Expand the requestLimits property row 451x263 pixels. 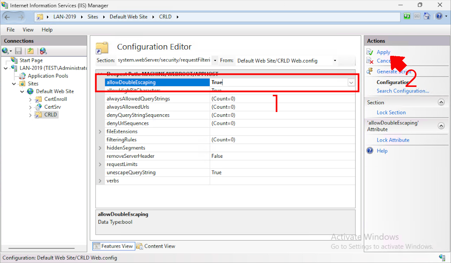coord(100,164)
